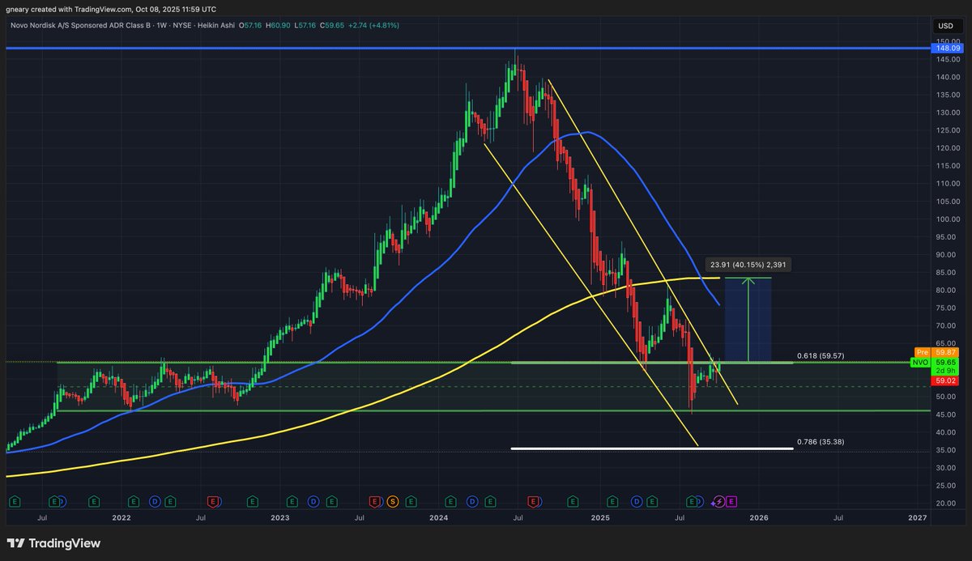The height and width of the screenshot is (561, 972).
Task: Click the 2027 label on time axis
Action: (917, 516)
